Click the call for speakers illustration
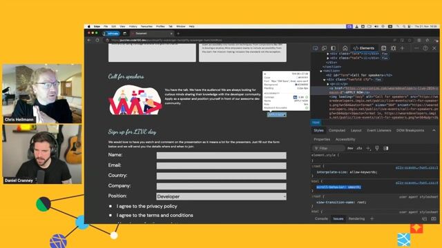 pyautogui.click(x=135, y=100)
